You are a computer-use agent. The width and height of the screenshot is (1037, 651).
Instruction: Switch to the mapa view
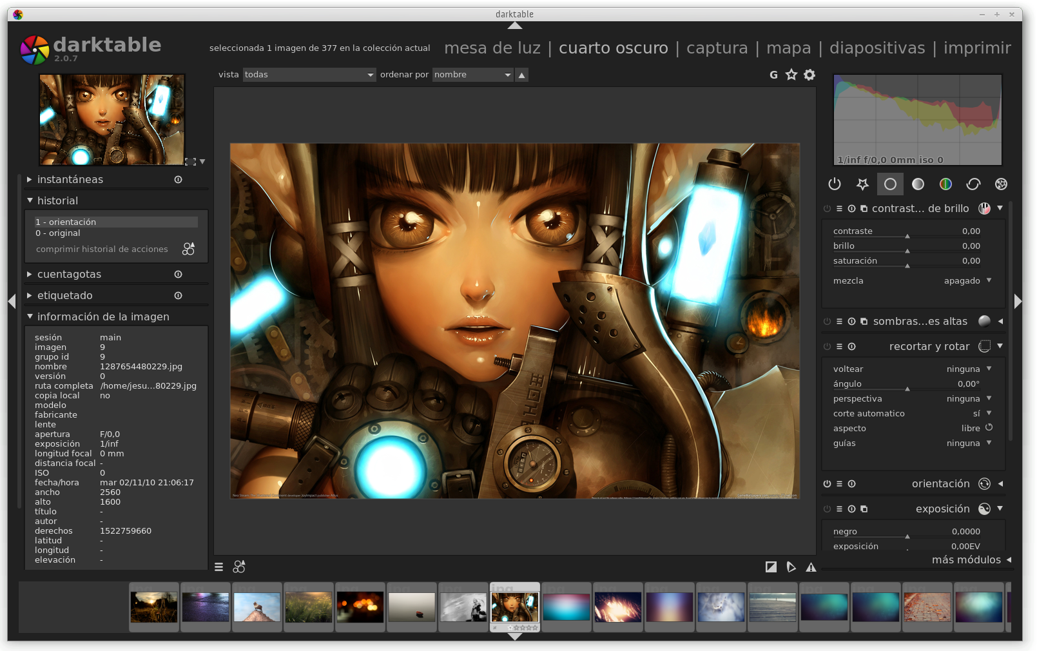pyautogui.click(x=788, y=48)
